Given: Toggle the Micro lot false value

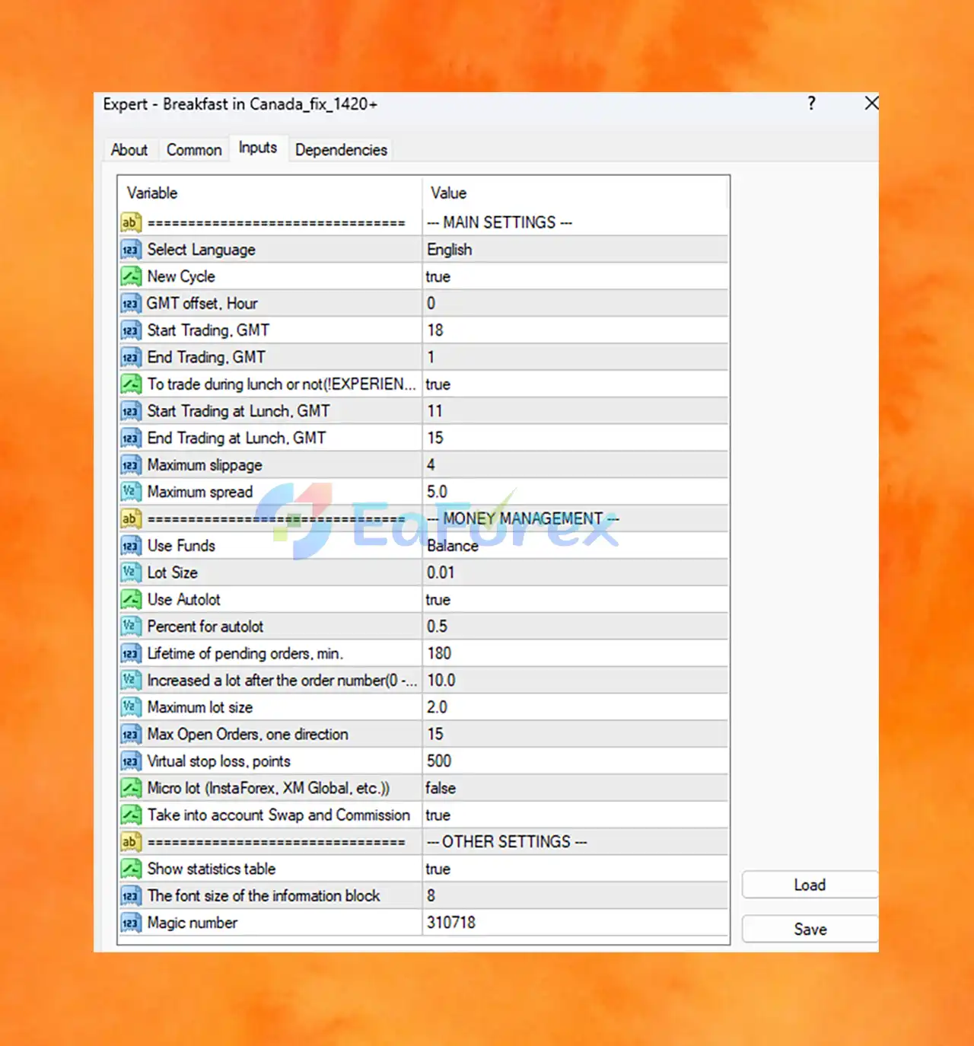Looking at the screenshot, I should 575,788.
